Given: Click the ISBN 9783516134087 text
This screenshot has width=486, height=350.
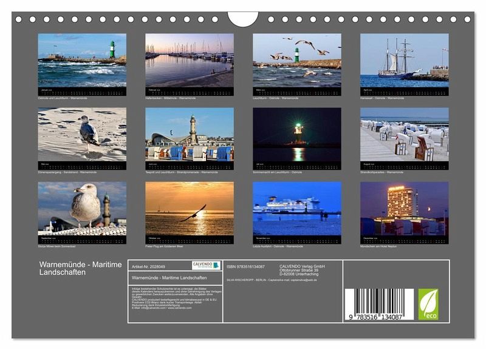Looking at the screenshot, I should point(245,266).
